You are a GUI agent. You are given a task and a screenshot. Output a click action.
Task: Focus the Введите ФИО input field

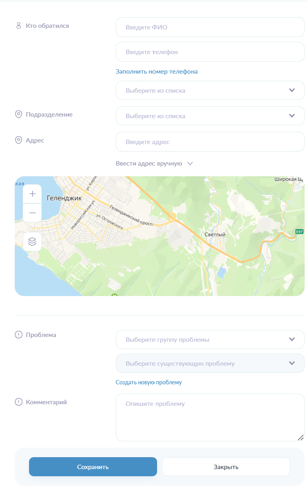[x=210, y=27]
